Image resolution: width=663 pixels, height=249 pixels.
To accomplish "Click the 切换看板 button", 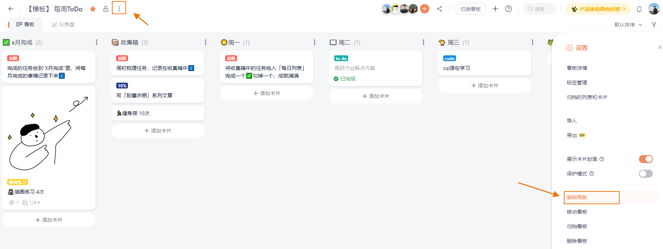I will pos(470,9).
